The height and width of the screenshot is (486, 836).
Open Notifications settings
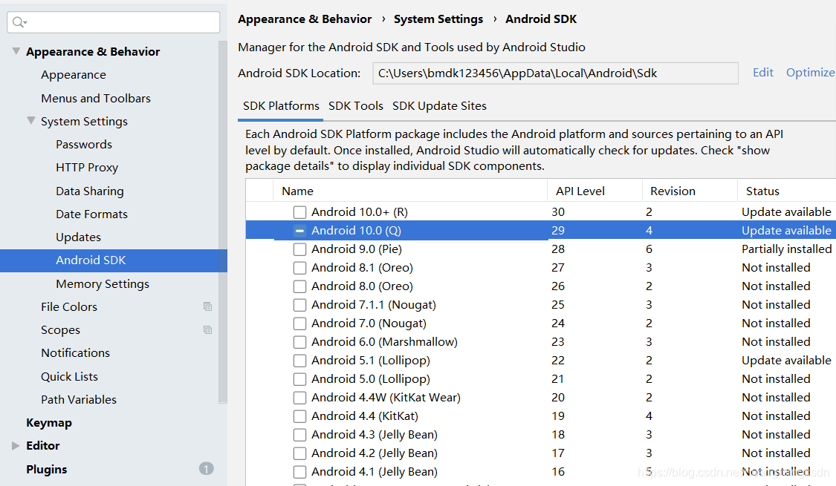coord(75,353)
